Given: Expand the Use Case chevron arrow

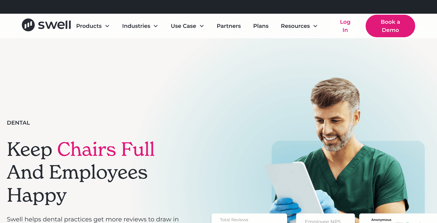Looking at the screenshot, I should tap(202, 26).
